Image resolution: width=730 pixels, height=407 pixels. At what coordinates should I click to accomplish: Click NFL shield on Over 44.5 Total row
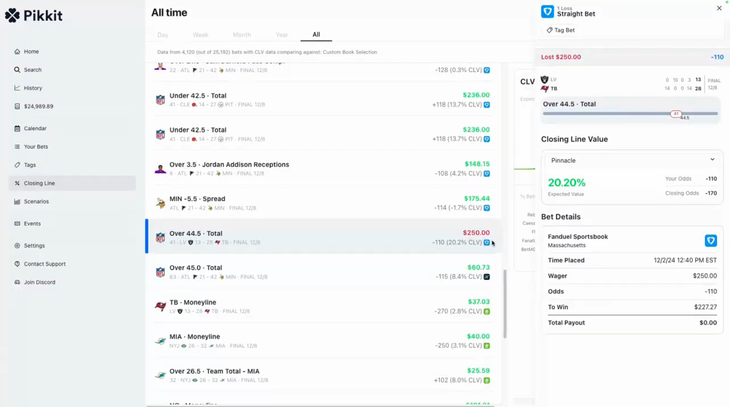pyautogui.click(x=160, y=237)
